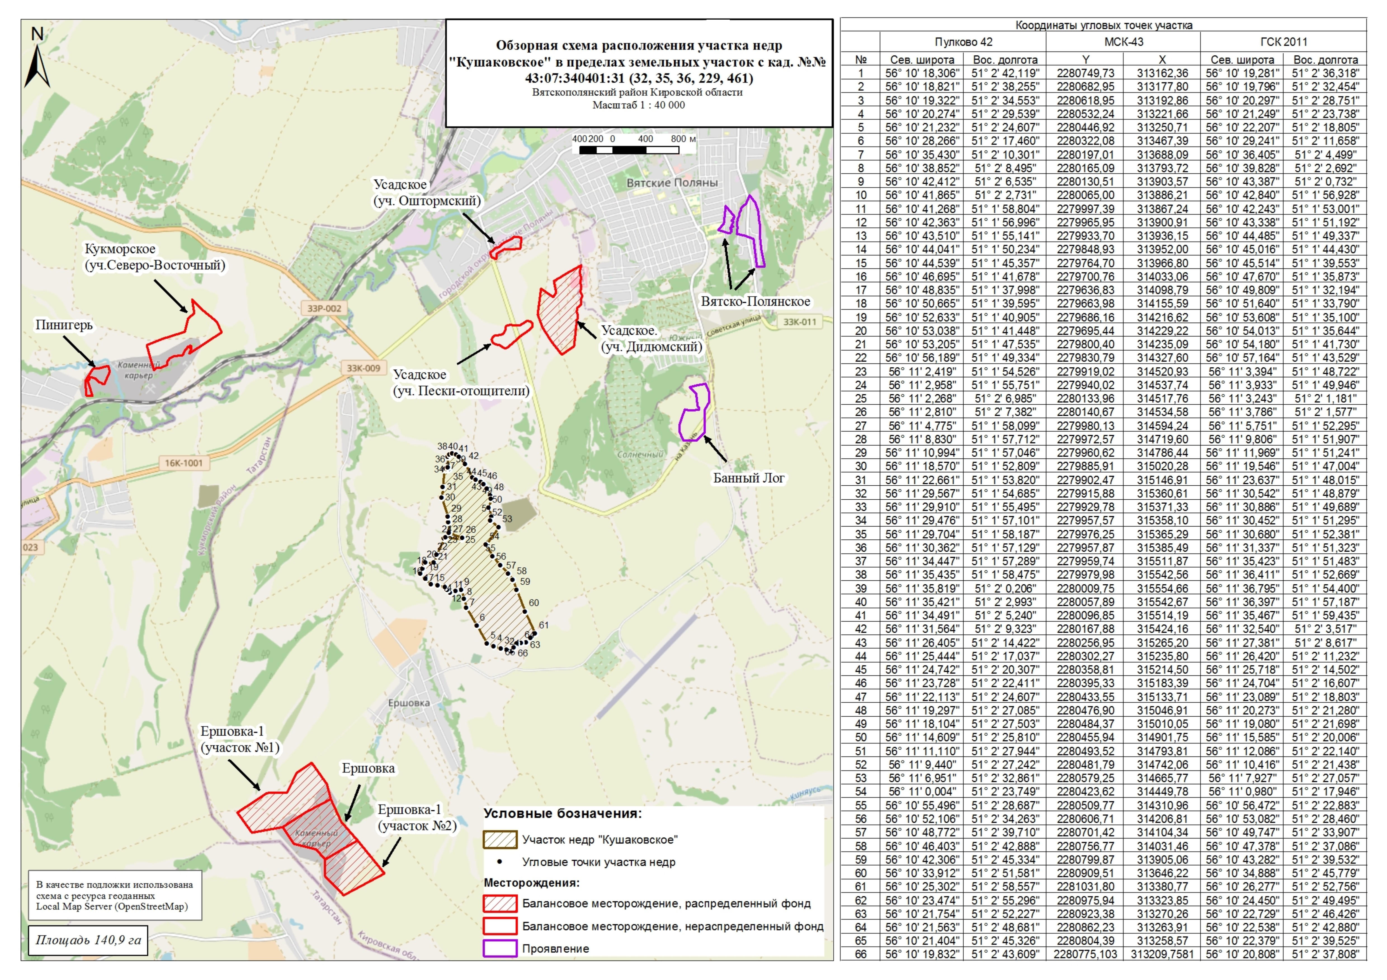Select the brown hatched Кушаковское legend swatch

pyautogui.click(x=500, y=839)
